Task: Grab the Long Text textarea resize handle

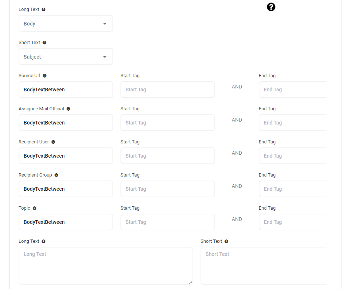Action: tap(190, 282)
